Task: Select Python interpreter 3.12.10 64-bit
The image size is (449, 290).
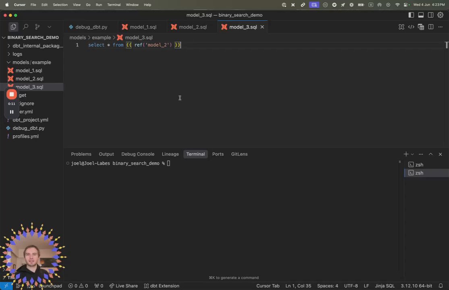Action: (x=416, y=286)
